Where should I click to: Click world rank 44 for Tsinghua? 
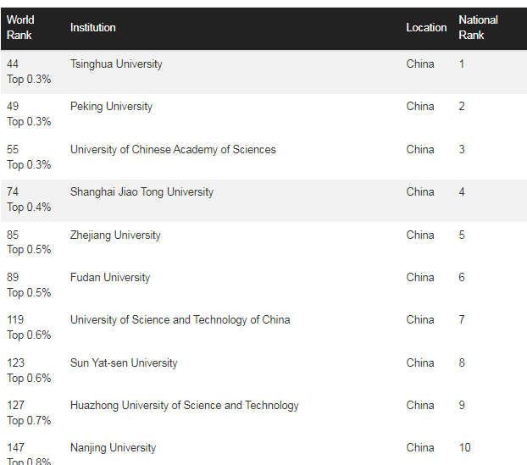pyautogui.click(x=13, y=64)
